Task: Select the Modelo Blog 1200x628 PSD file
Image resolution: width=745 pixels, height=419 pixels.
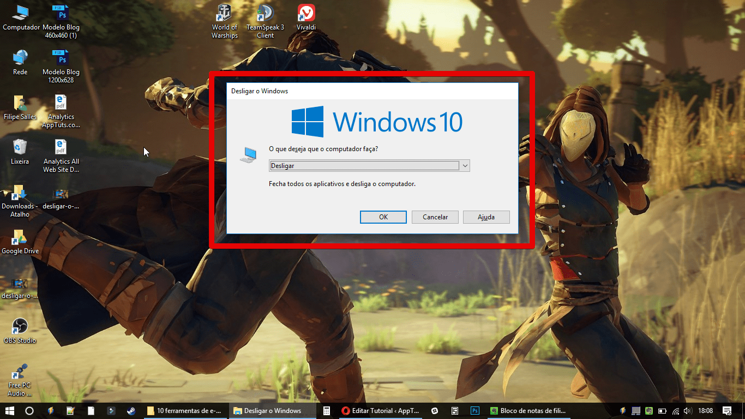Action: coord(61,66)
